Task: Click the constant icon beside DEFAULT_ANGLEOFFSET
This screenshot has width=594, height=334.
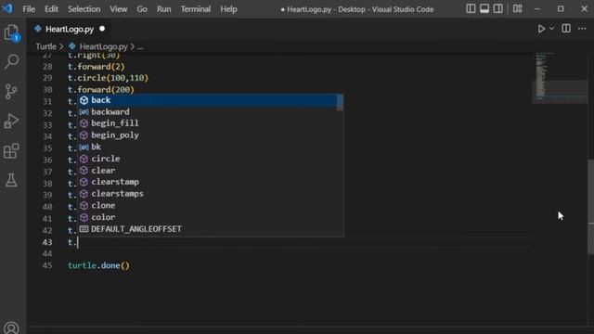Action: pos(84,229)
